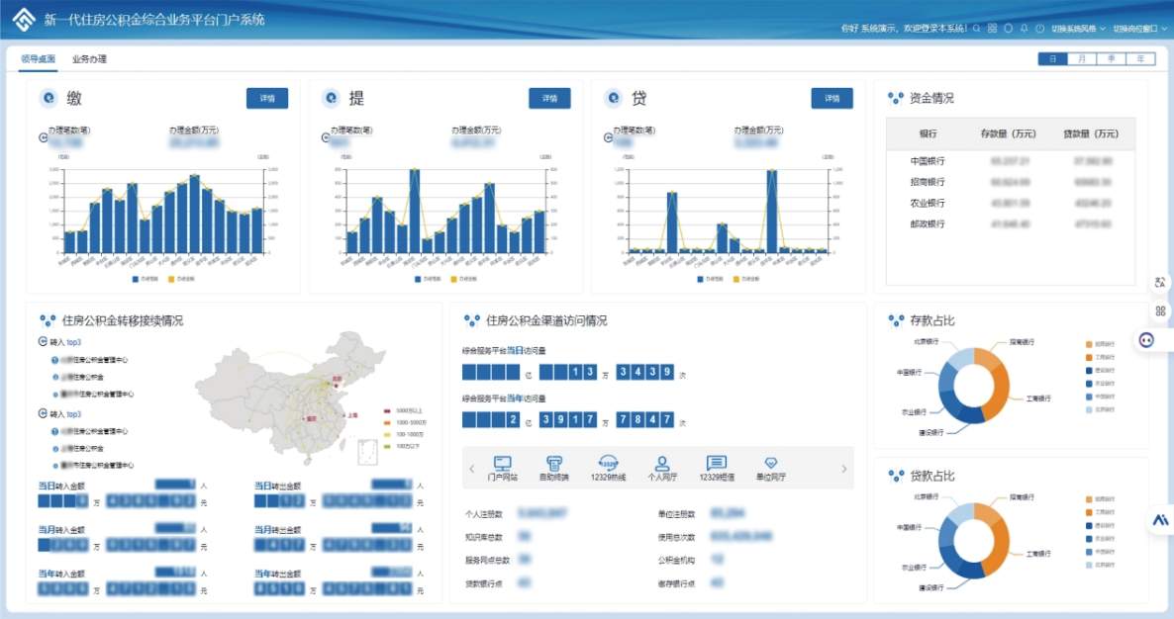The height and width of the screenshot is (619, 1174).
Task: Open 详情 for the 缴 panel
Action: click(267, 98)
